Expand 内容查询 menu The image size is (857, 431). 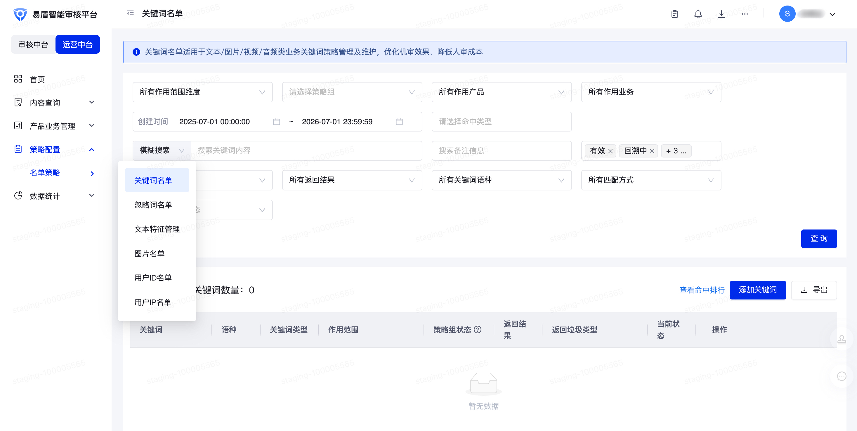coord(55,103)
